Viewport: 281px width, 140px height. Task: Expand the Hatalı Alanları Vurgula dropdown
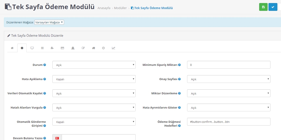tap(94, 108)
